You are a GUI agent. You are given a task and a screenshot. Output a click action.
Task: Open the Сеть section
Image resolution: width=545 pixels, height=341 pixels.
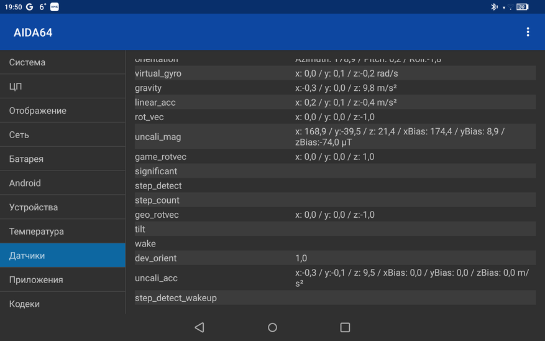tap(62, 135)
